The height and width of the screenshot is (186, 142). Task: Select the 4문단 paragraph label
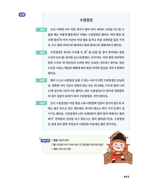[41, 103]
